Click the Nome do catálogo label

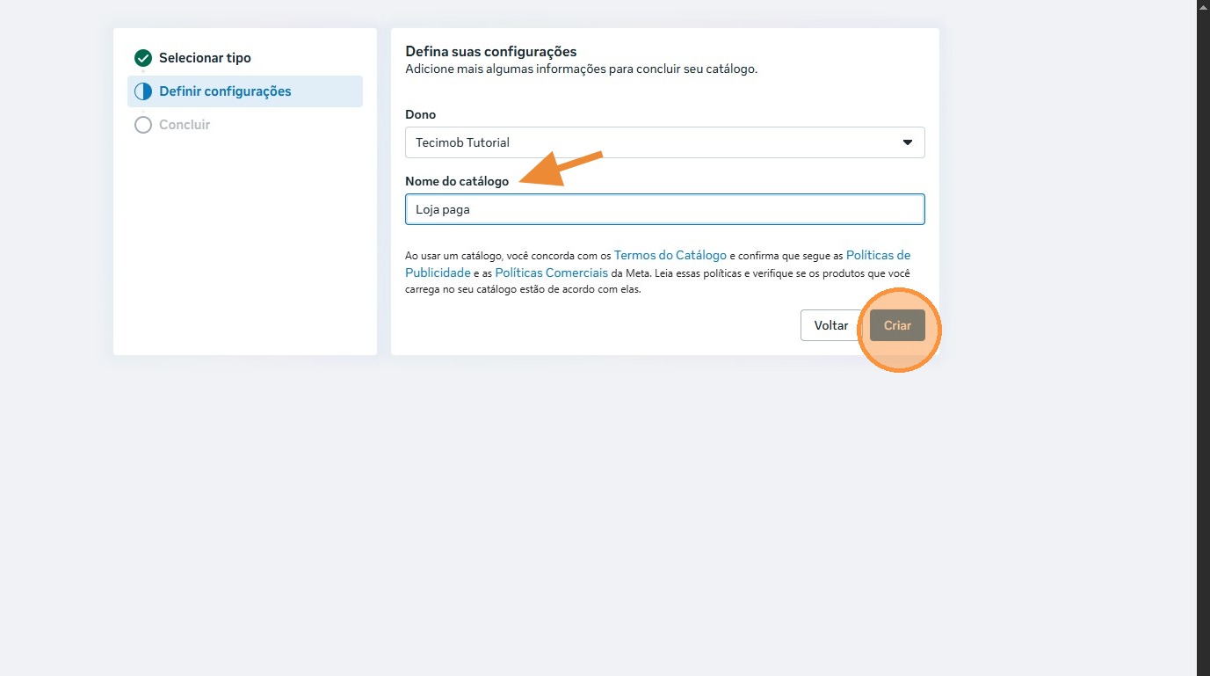pos(457,181)
